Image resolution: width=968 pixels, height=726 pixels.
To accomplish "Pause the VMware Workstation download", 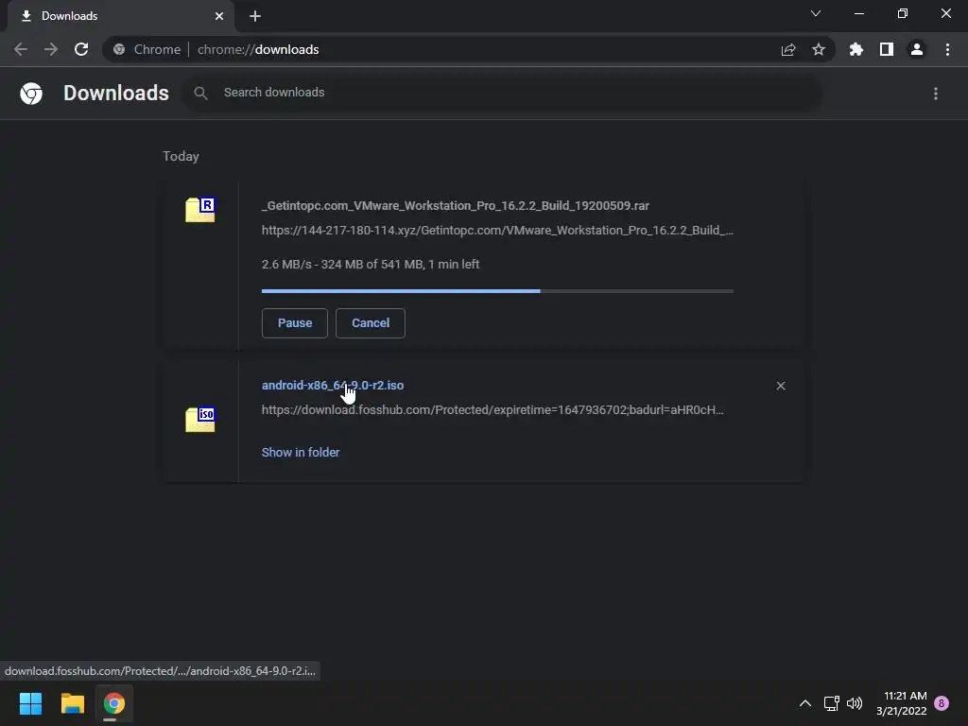I will [x=295, y=323].
